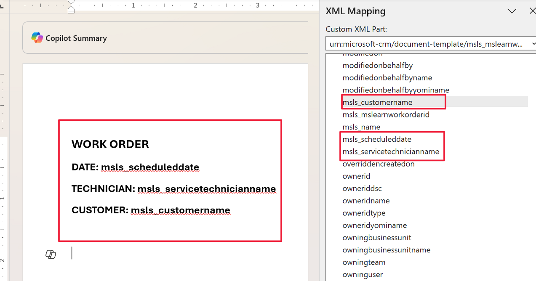Select the msls_name field
The image size is (536, 281).
coord(361,126)
